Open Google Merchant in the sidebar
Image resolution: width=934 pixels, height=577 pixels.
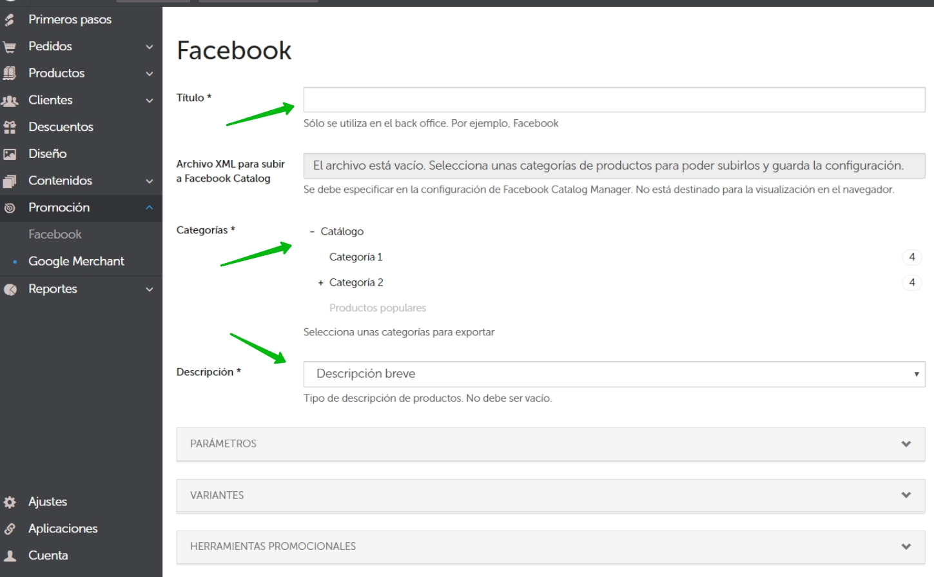(x=76, y=261)
